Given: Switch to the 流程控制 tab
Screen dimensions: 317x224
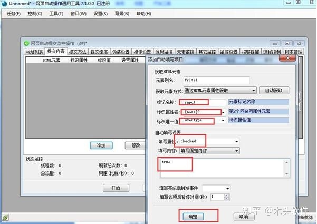Looking at the screenshot, I should click(x=272, y=52).
